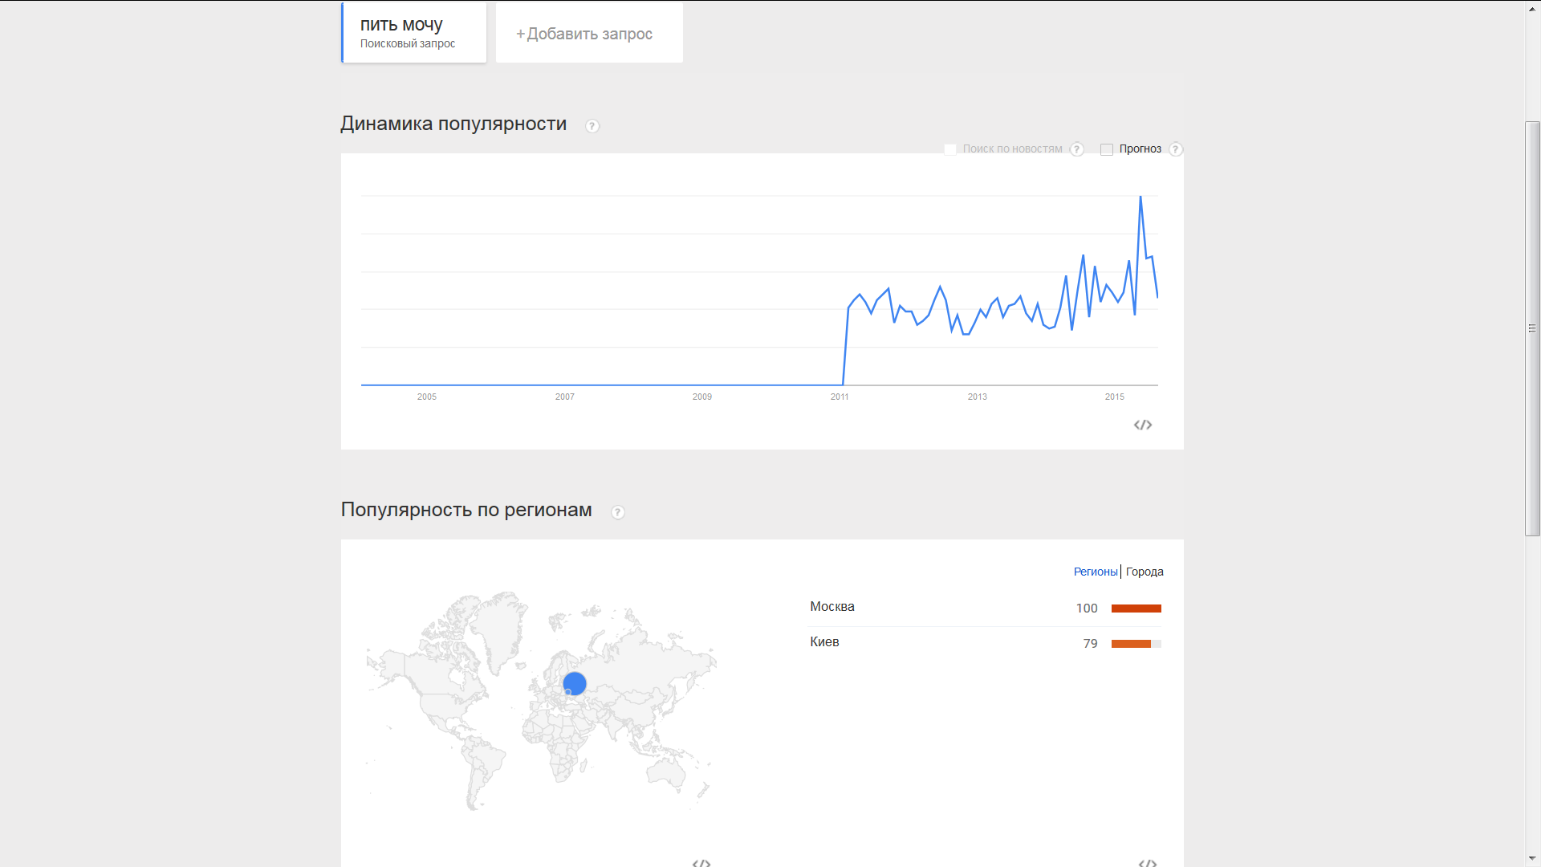The width and height of the screenshot is (1541, 867).
Task: Click the blue bubble on the world map
Action: 575,683
